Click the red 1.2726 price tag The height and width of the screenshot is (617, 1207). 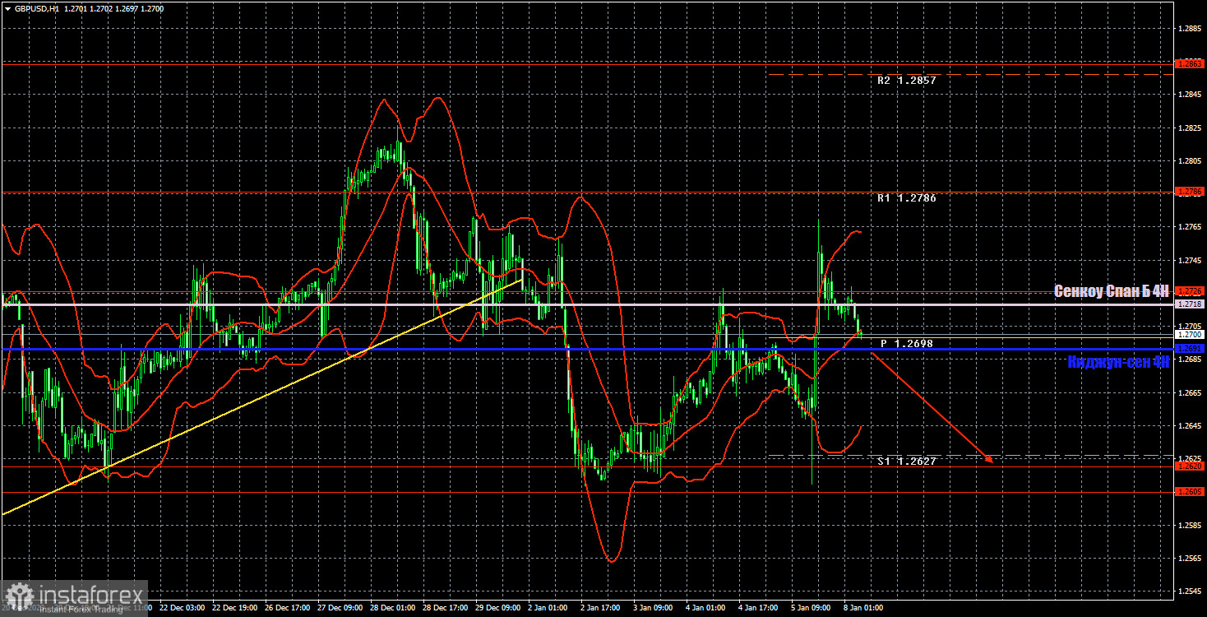[x=1190, y=291]
